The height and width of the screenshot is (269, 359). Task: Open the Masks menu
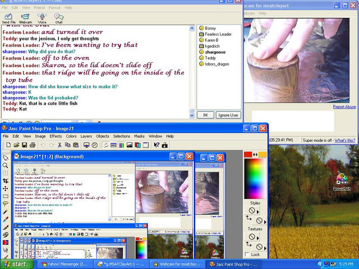click(139, 136)
